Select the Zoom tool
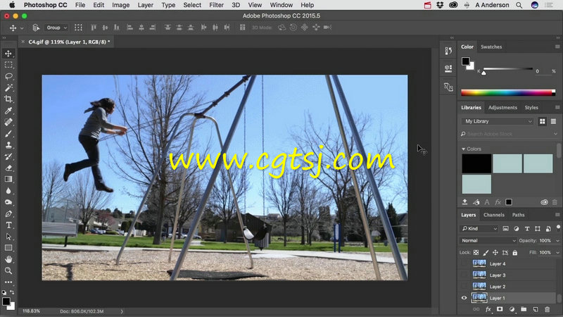The height and width of the screenshot is (317, 563). (x=8, y=271)
